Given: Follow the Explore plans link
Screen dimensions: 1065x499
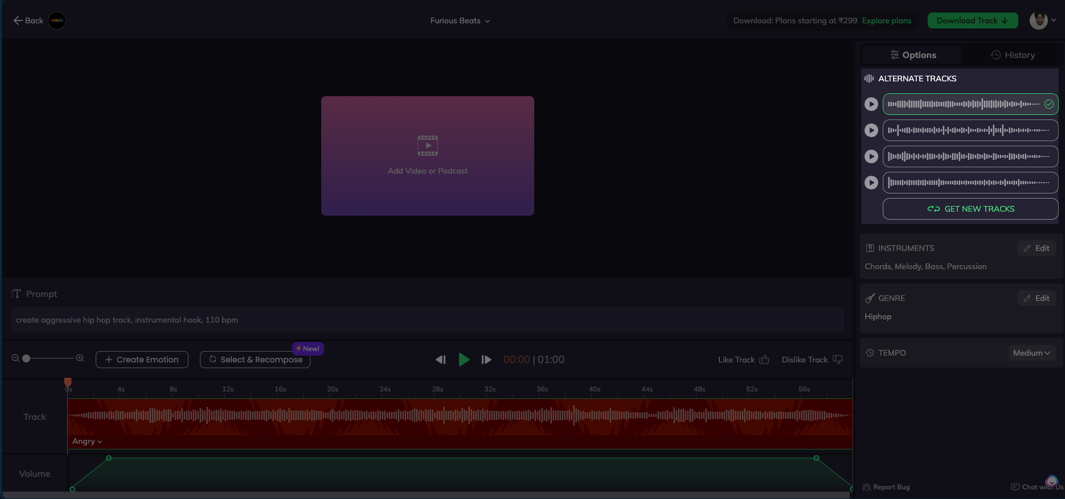Looking at the screenshot, I should (x=886, y=21).
